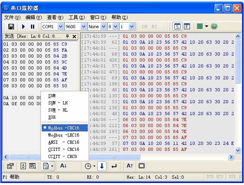Choose XOR from the checksum menu

(x=52, y=117)
